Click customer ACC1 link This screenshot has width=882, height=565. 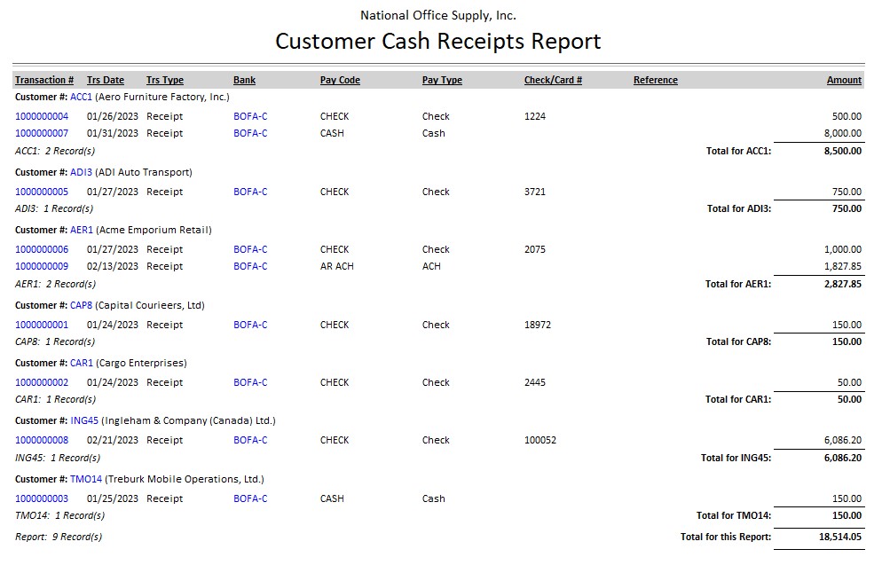click(81, 97)
